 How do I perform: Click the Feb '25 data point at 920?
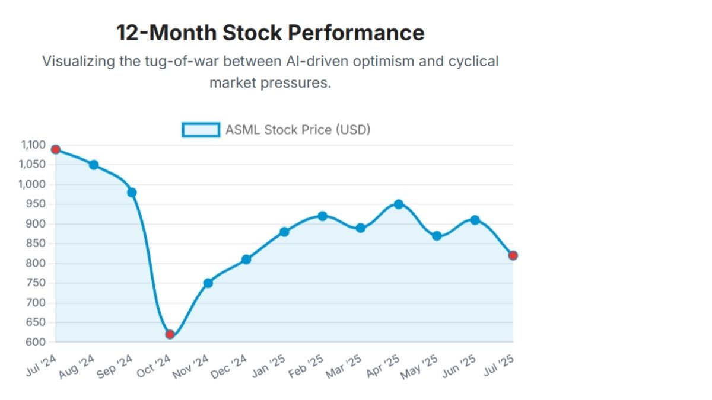(x=323, y=216)
